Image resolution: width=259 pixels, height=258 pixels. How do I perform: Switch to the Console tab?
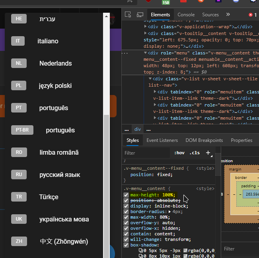(186, 15)
